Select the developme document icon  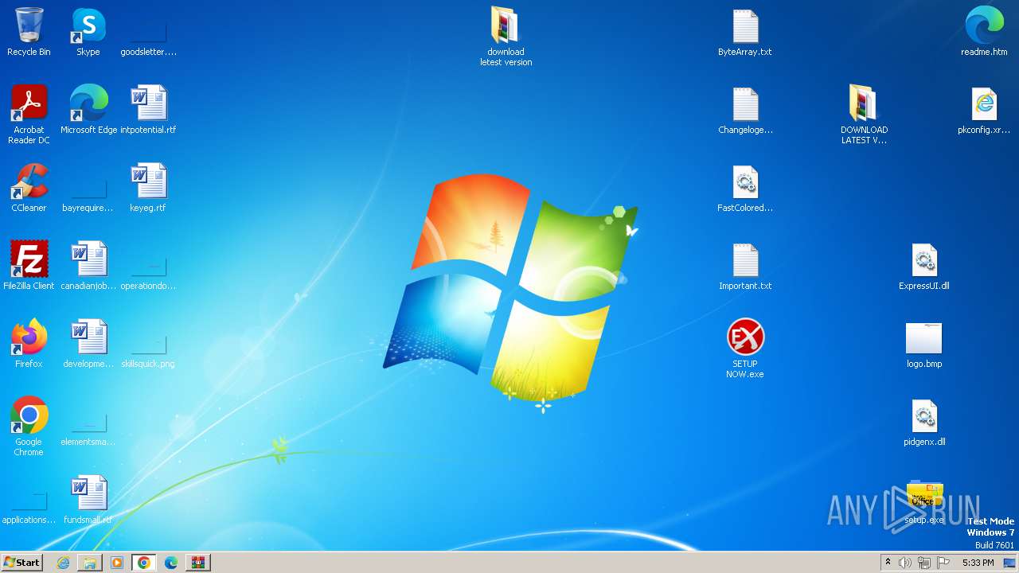(88, 344)
